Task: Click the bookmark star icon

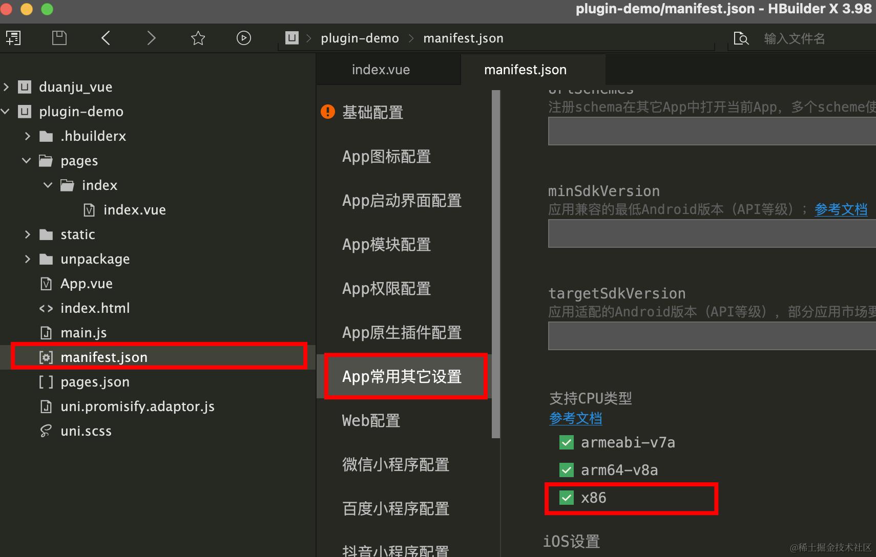Action: click(198, 38)
